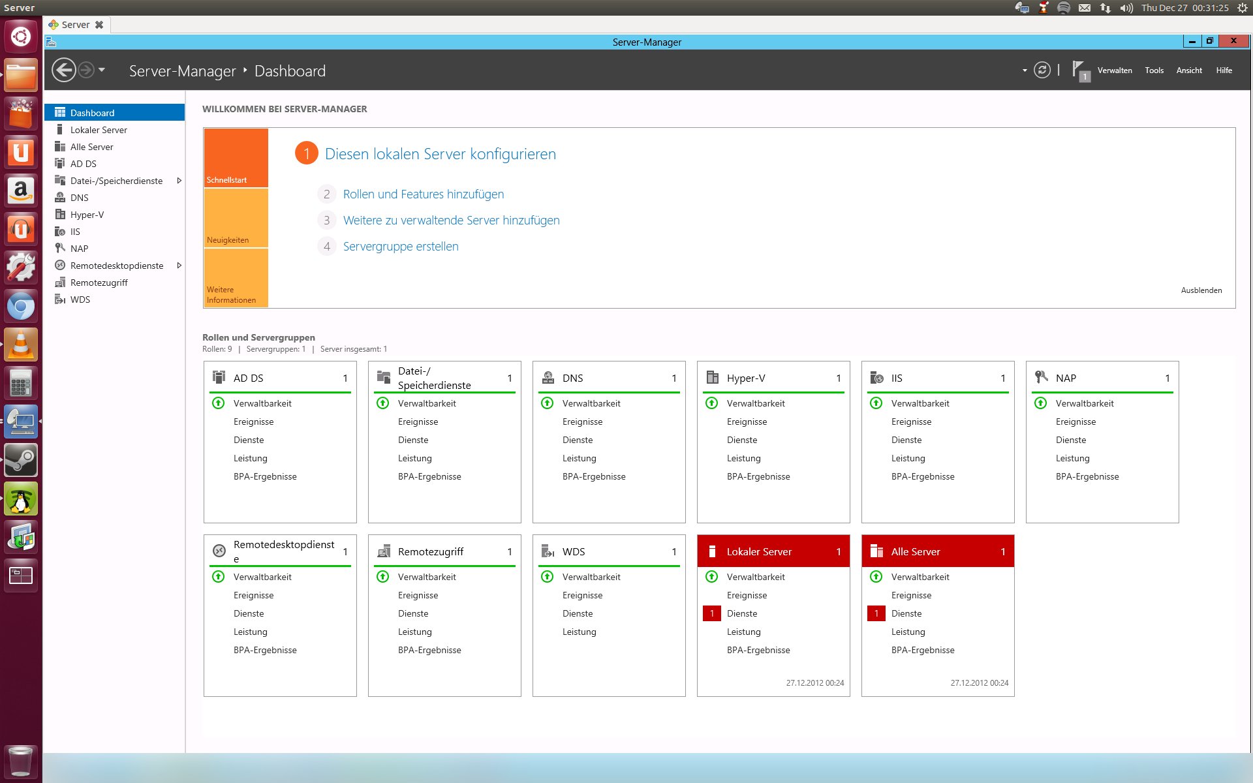
Task: Click Ausblenden to hide welcome panel
Action: point(1201,290)
